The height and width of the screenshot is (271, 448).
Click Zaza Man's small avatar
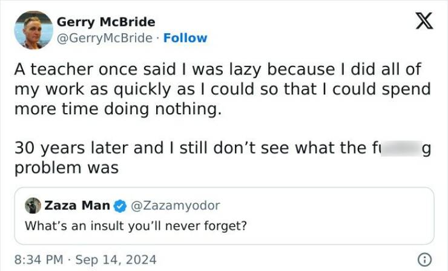click(32, 206)
